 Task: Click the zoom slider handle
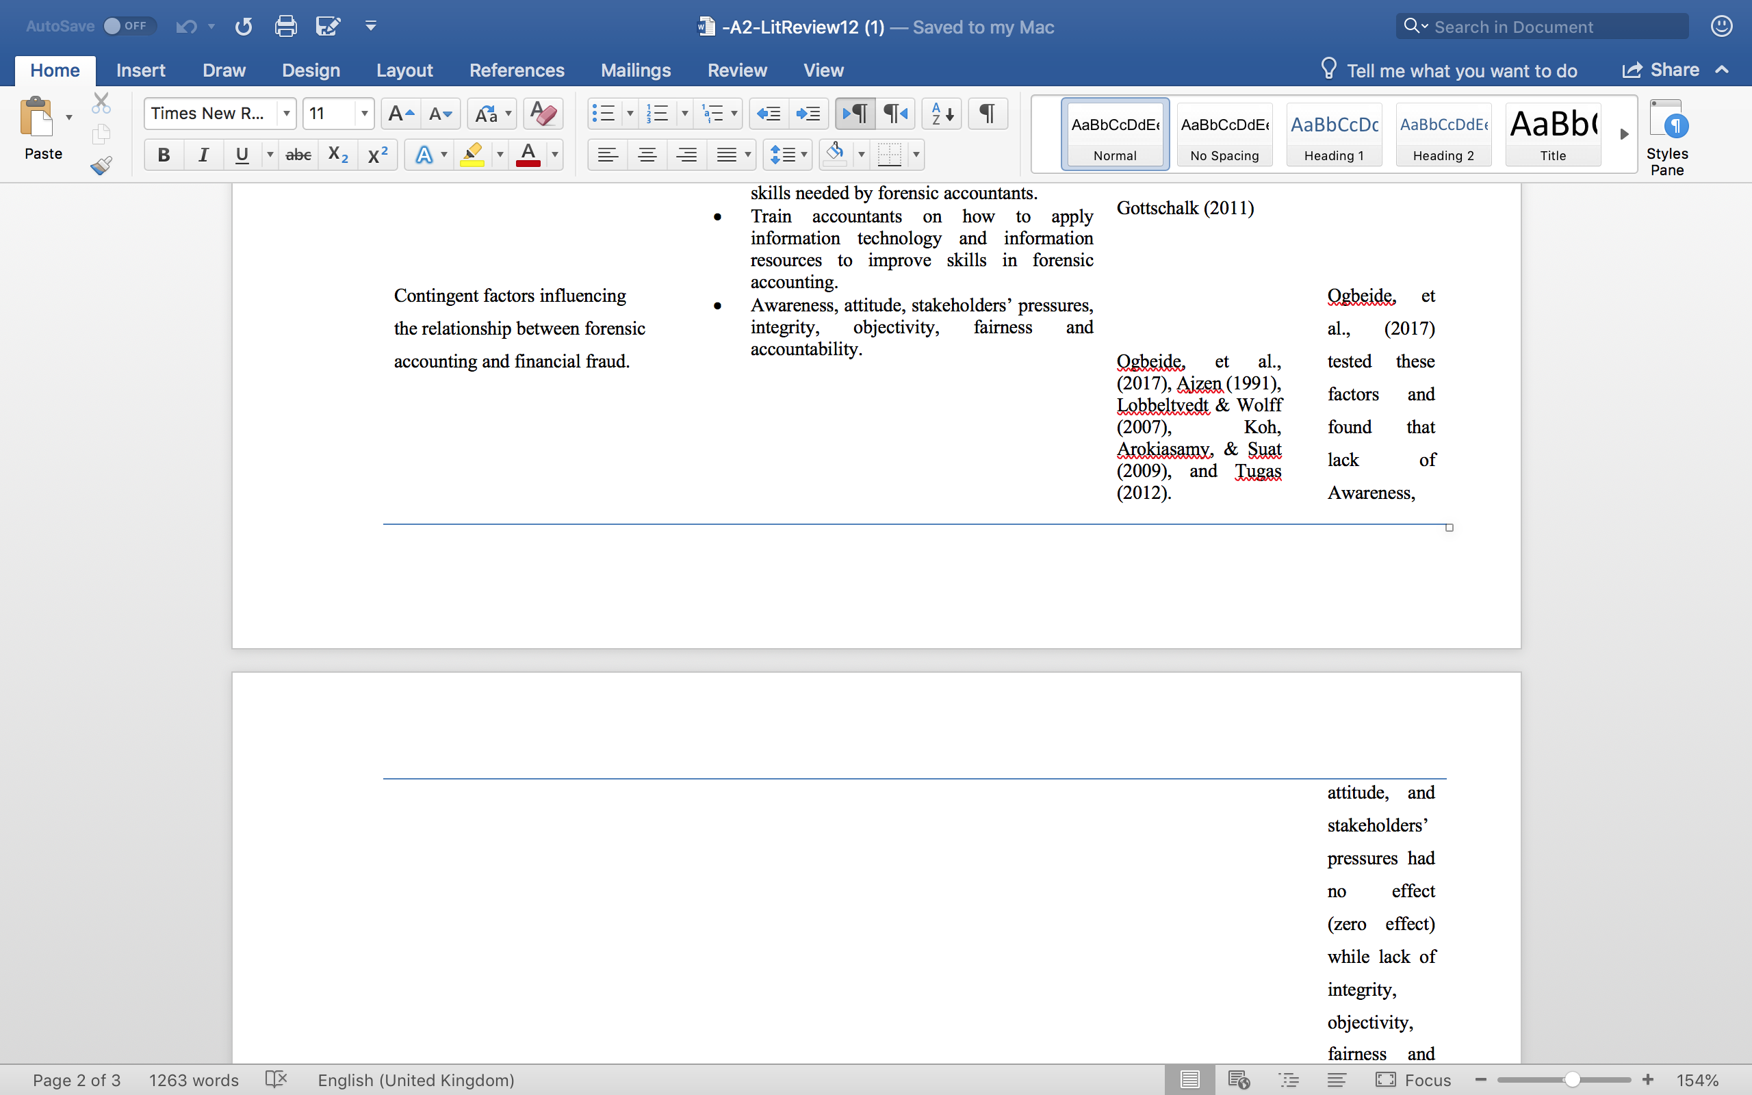point(1572,1080)
